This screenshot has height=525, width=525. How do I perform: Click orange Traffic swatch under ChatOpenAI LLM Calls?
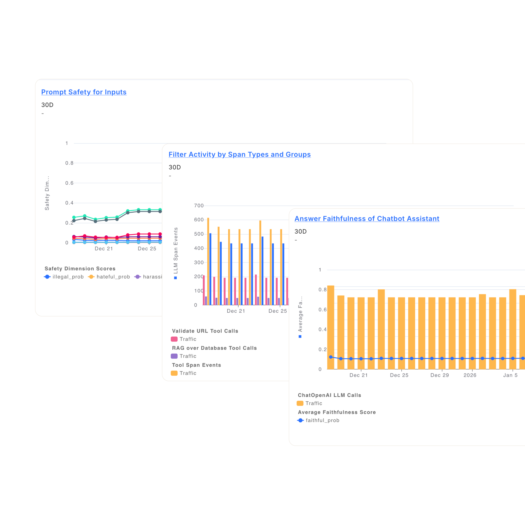coord(300,403)
